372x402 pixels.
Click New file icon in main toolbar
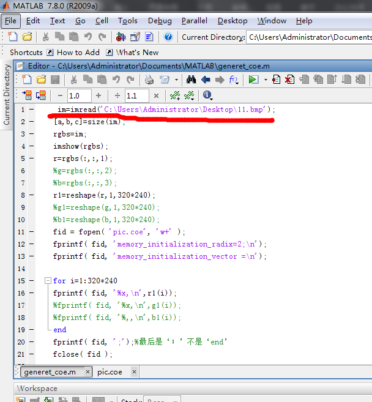click(13, 37)
